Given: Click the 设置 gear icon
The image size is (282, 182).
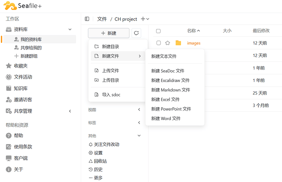Looking at the screenshot, I should [x=91, y=153].
